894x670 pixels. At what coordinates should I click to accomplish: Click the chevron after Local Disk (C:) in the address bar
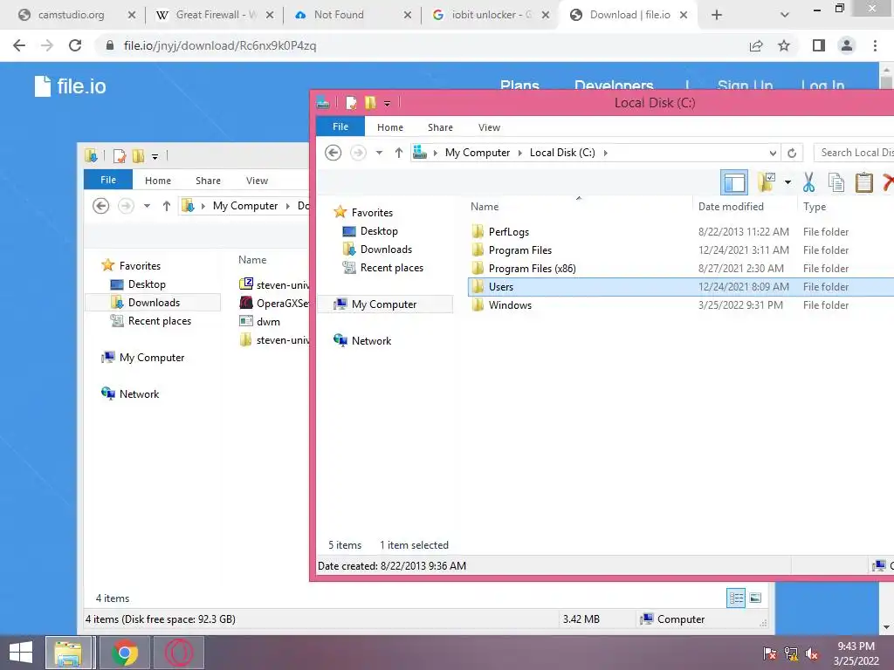606,153
